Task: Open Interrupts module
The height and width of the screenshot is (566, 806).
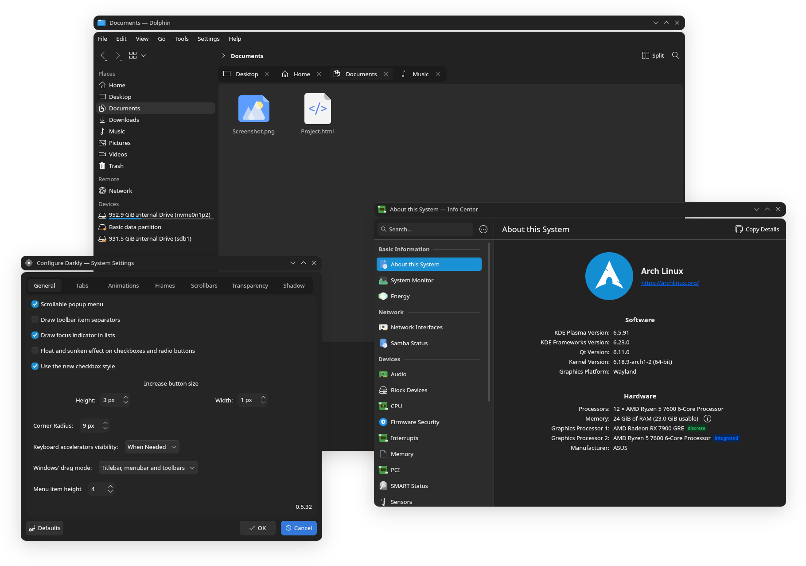Action: (x=429, y=438)
